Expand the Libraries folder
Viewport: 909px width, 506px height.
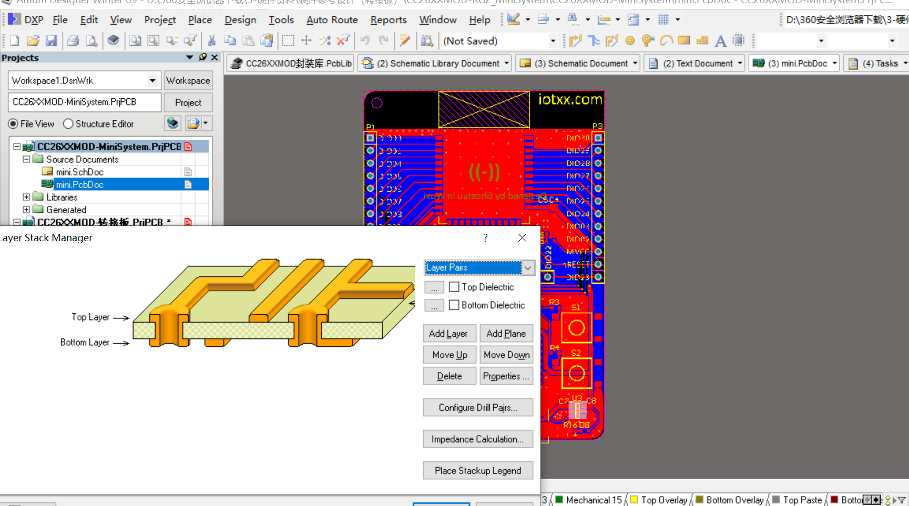(26, 197)
